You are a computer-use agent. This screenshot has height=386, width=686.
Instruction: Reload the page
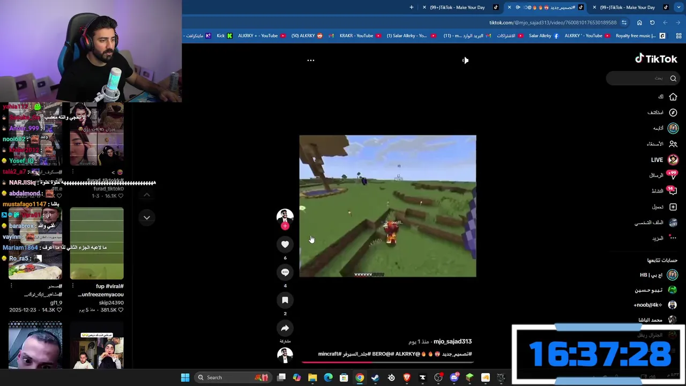point(652,23)
